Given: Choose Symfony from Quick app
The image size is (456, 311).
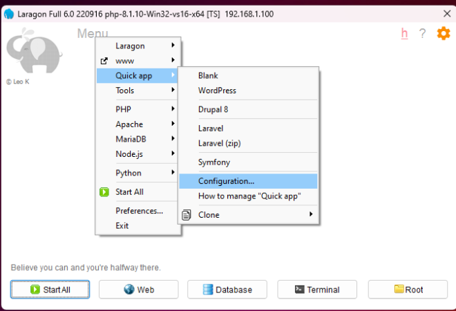Looking at the screenshot, I should pyautogui.click(x=248, y=162).
